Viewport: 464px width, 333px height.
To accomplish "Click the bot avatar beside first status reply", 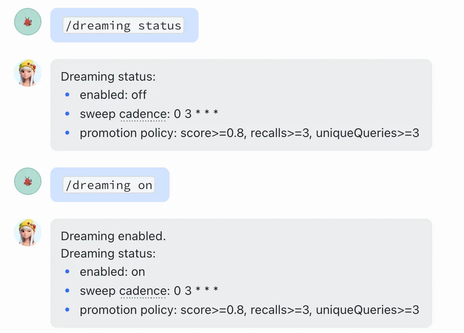I will 28,73.
